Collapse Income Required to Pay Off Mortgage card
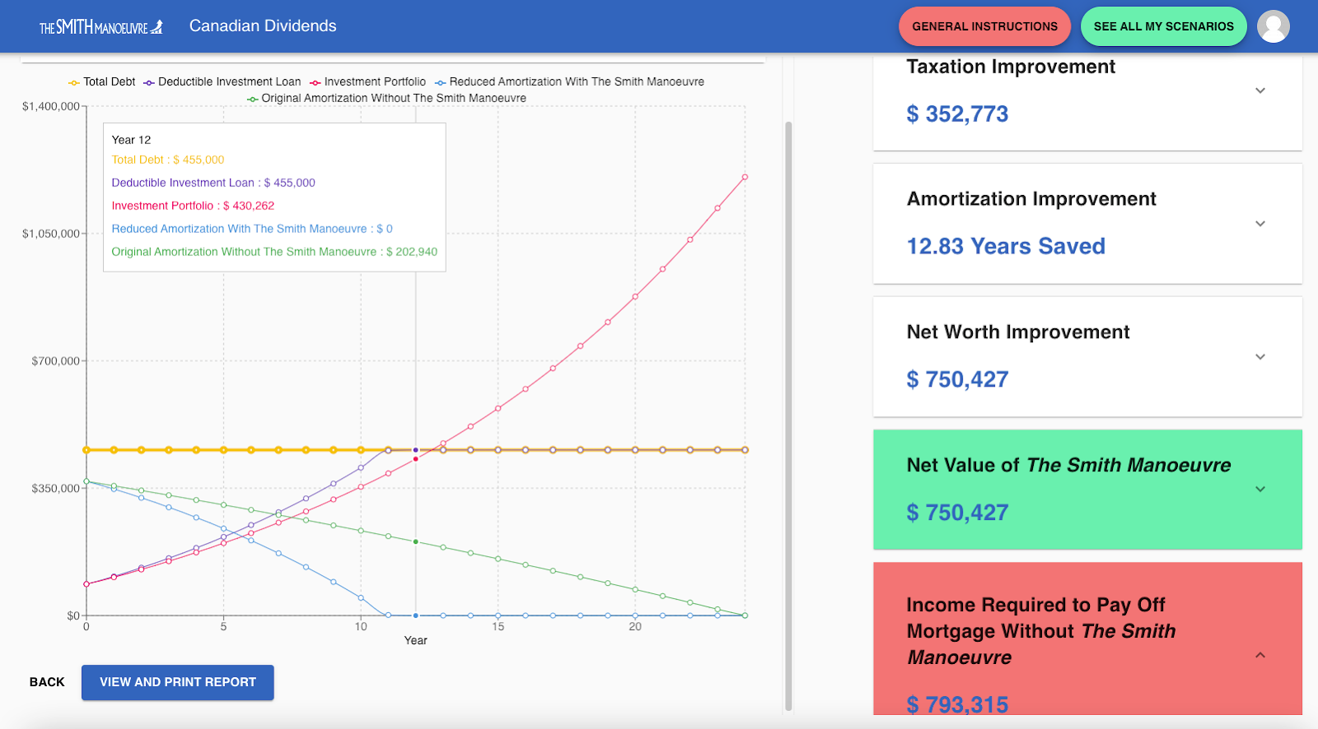The width and height of the screenshot is (1318, 729). [1260, 656]
